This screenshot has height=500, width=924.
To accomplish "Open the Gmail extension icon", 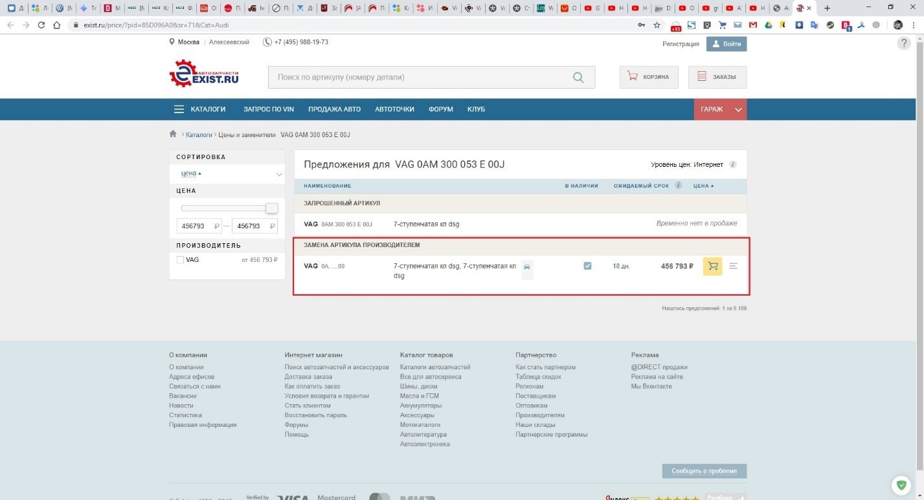I will click(752, 25).
